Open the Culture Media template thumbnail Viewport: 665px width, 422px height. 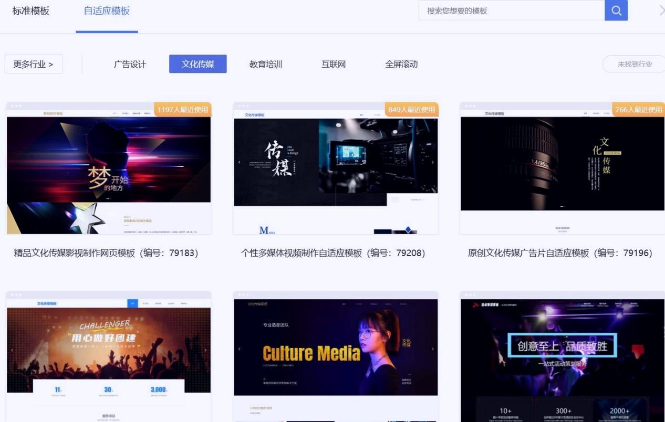coord(336,357)
